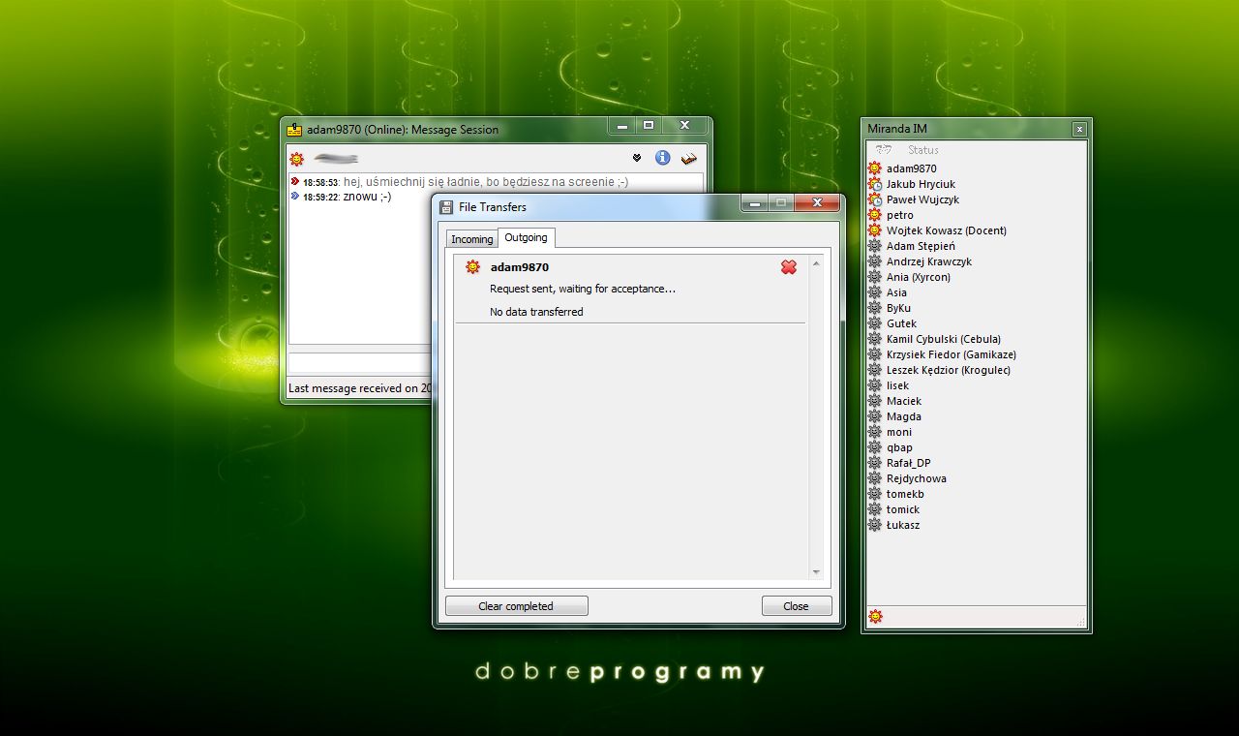Click the Message Session title bar icon
This screenshot has height=736, width=1239.
click(295, 130)
